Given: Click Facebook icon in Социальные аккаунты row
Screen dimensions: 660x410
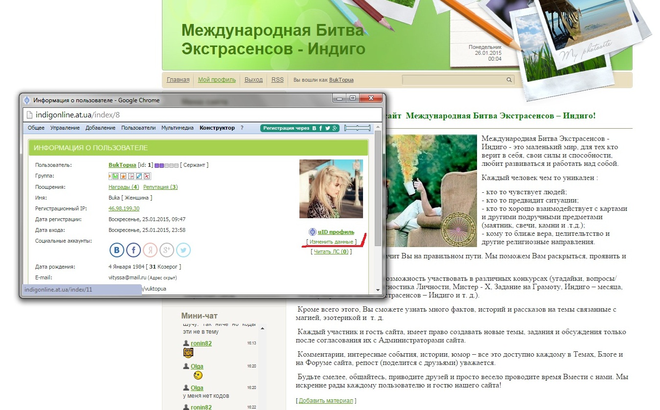Looking at the screenshot, I should pyautogui.click(x=134, y=250).
